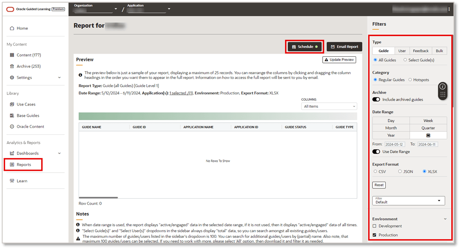460x249 pixels.
Task: Click the Oracle Content icon
Action: click(x=12, y=127)
